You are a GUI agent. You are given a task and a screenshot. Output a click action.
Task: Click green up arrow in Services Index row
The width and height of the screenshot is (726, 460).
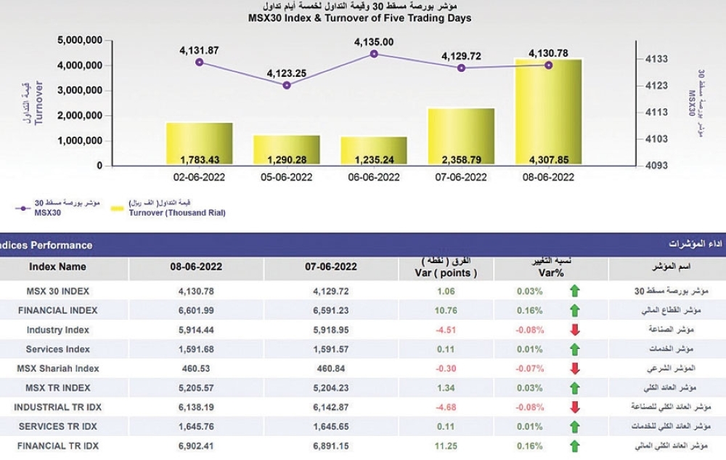click(x=575, y=349)
